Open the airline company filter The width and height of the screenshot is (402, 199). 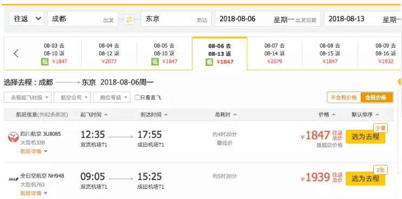coord(72,97)
